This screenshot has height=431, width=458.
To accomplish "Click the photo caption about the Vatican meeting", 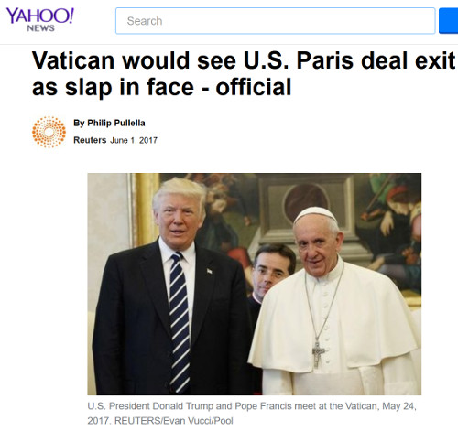I will tap(252, 414).
